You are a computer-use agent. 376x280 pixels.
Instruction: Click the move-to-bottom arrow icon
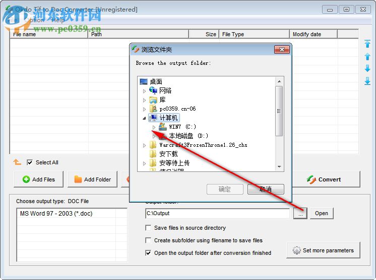(367, 81)
